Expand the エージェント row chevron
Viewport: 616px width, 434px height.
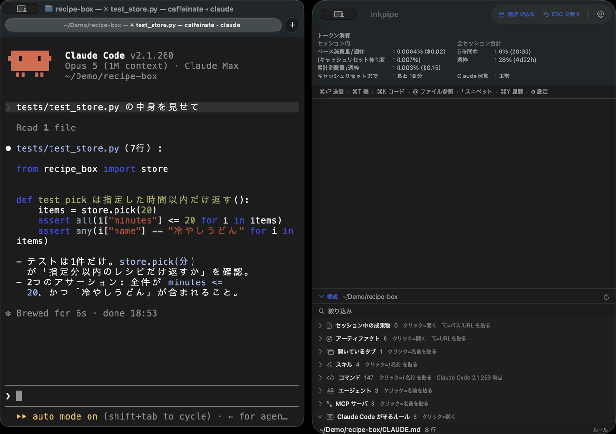[321, 391]
